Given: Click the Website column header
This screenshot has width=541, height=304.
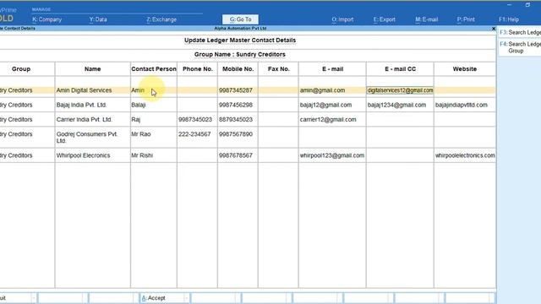Looking at the screenshot, I should pyautogui.click(x=465, y=69).
